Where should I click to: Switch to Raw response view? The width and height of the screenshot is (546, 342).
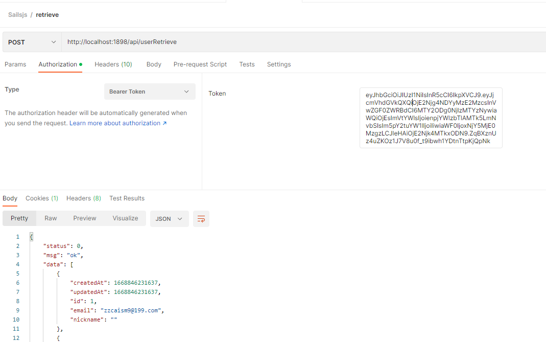[51, 218]
